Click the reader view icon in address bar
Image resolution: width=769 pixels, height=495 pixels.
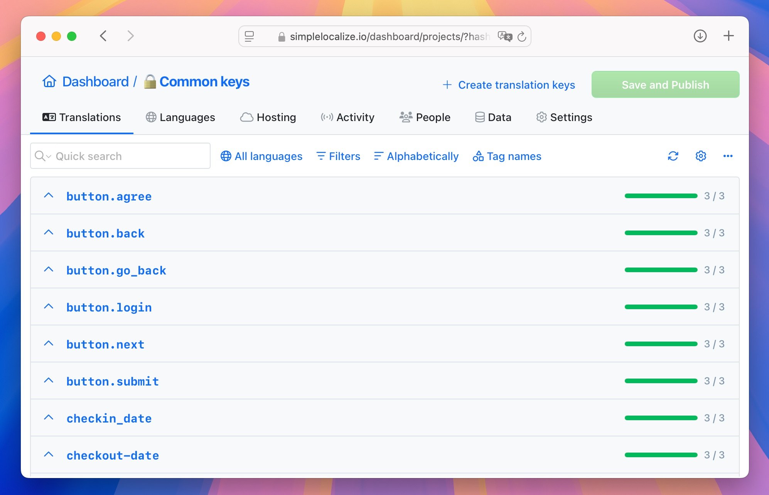[250, 37]
